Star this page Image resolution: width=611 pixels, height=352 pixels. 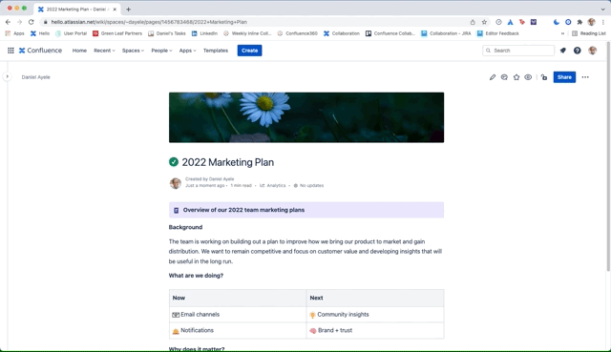[516, 77]
